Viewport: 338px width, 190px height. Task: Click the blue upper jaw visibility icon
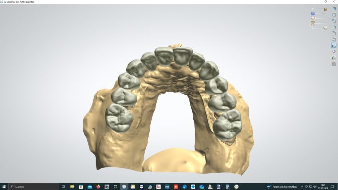313,14
